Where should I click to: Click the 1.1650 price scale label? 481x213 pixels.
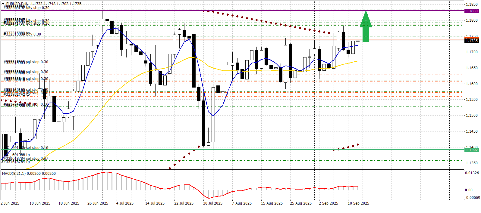(x=472, y=68)
